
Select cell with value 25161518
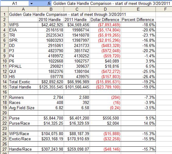click(x=51, y=30)
